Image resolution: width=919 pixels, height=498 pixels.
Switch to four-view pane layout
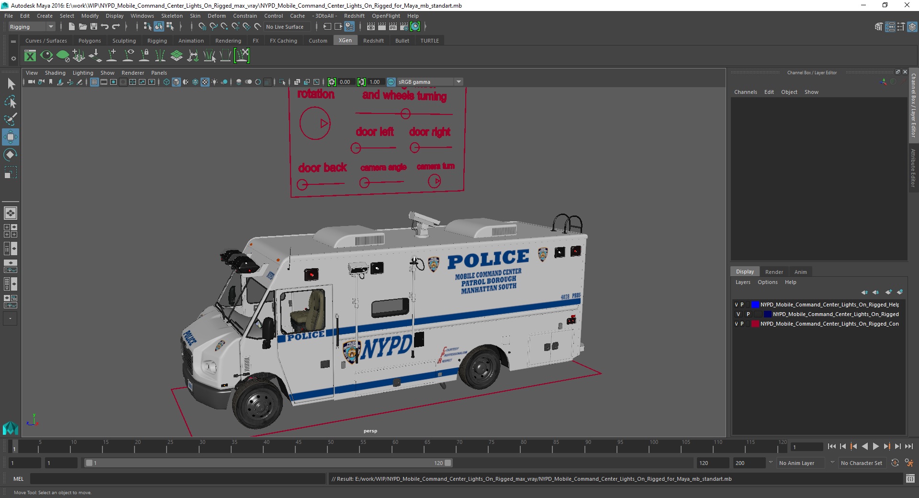coord(11,231)
